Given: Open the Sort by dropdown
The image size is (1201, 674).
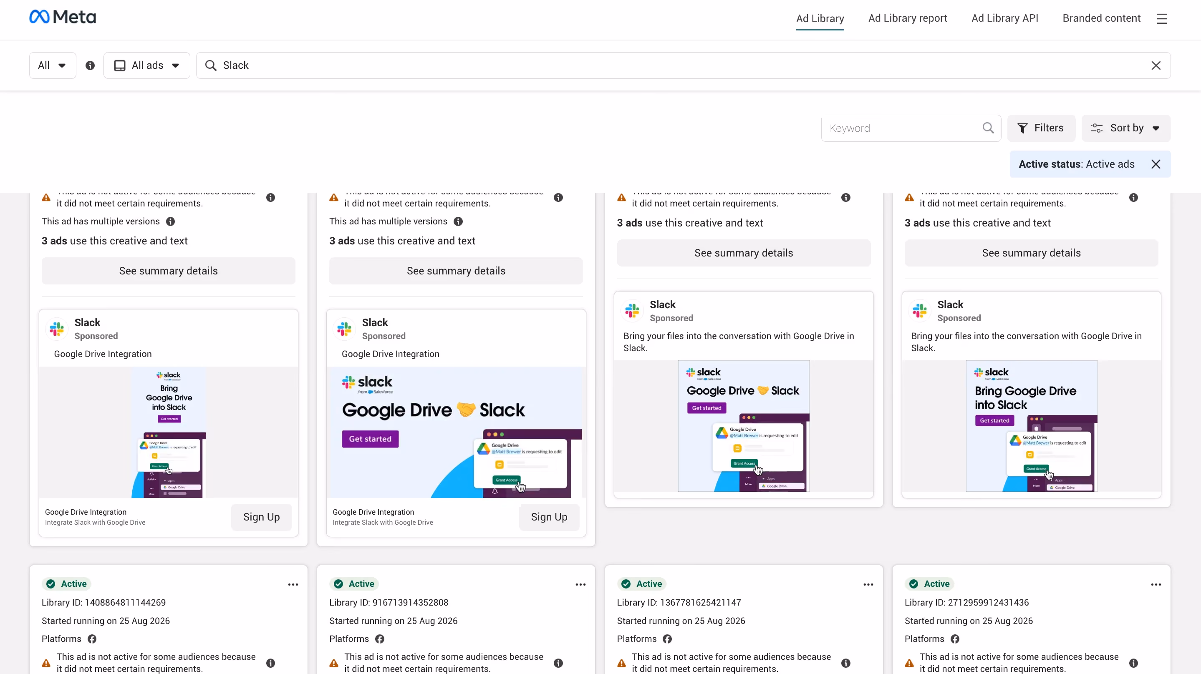Looking at the screenshot, I should pyautogui.click(x=1125, y=128).
